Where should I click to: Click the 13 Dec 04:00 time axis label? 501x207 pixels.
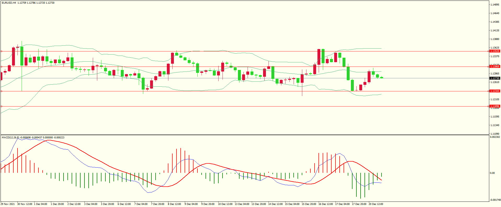(242, 204)
